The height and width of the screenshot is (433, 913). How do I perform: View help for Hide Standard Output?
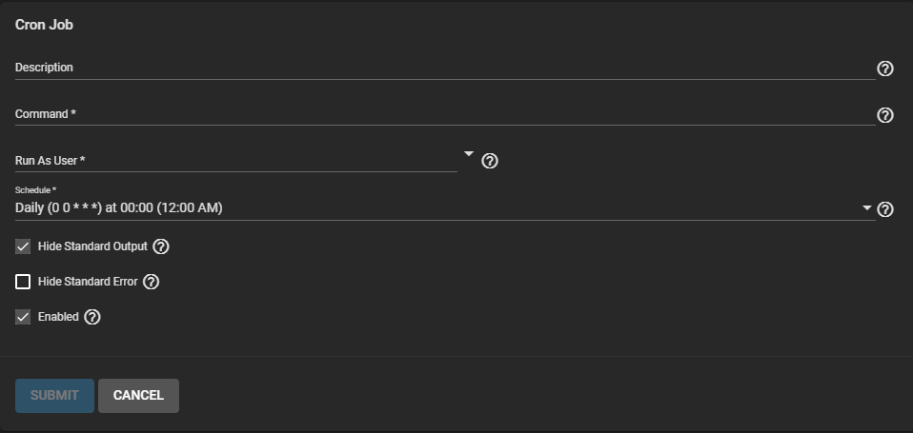click(161, 246)
